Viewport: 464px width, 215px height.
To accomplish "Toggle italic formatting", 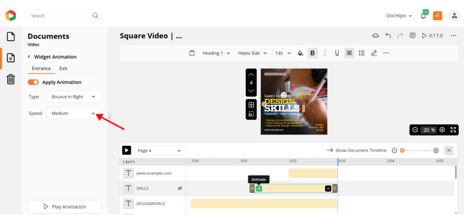I will [324, 53].
